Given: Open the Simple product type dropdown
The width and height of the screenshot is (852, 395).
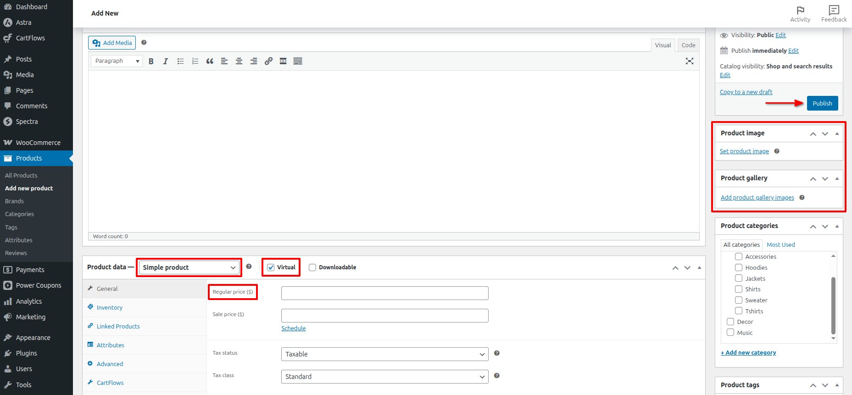Looking at the screenshot, I should coord(189,267).
